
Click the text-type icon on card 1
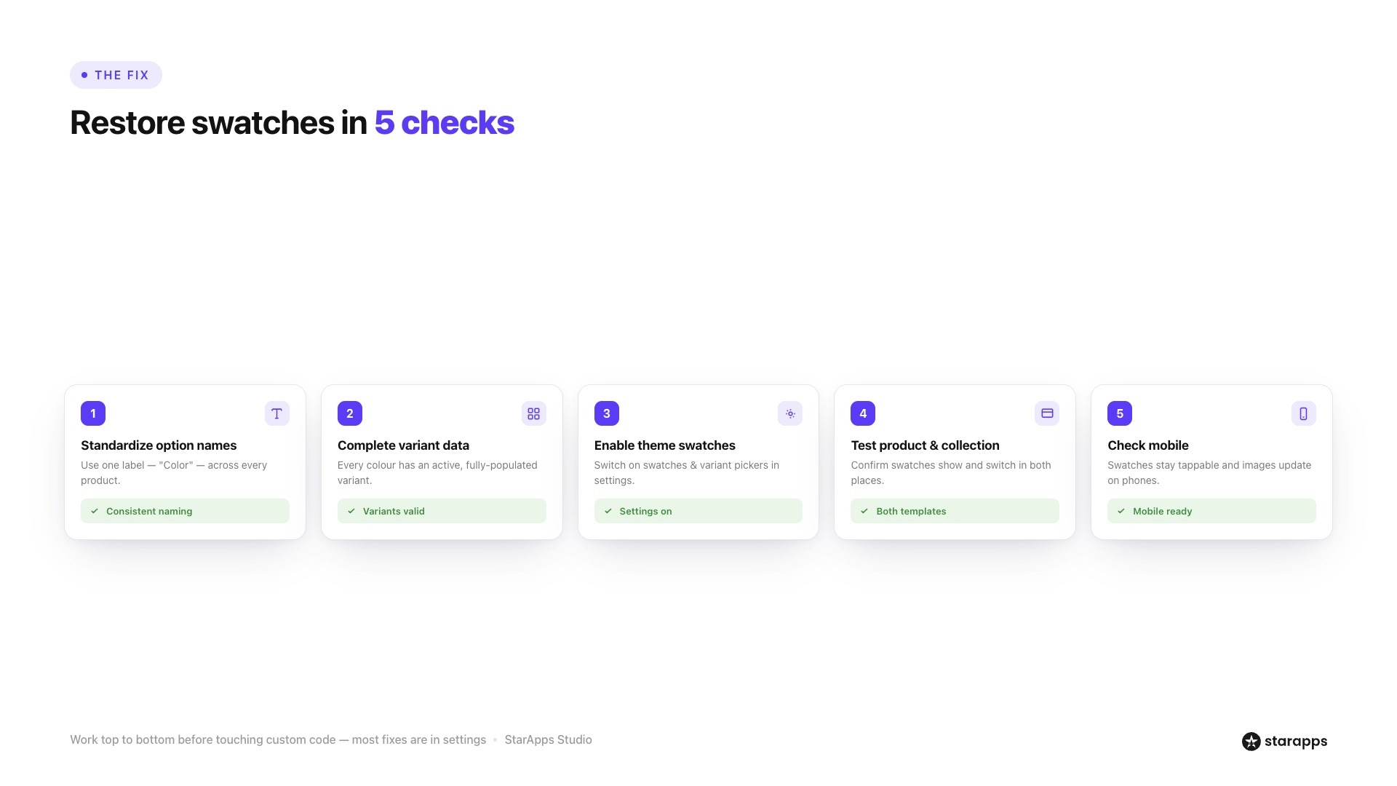point(276,413)
